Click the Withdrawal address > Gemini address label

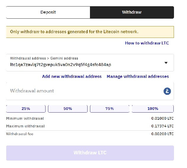click(44, 58)
